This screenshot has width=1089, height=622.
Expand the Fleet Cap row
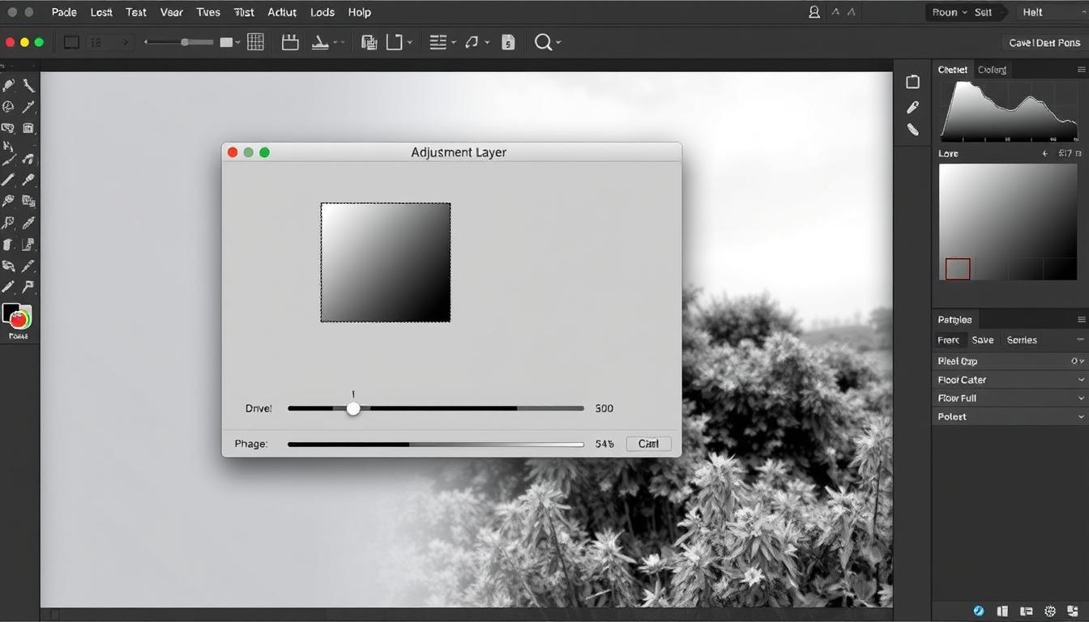coord(1010,361)
